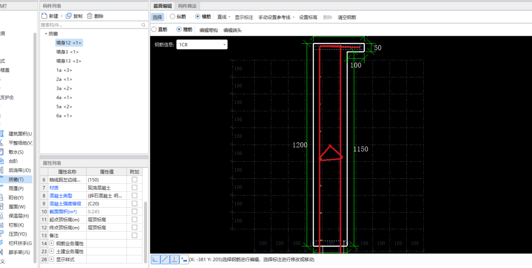This screenshot has height=268, width=532.
Task: Tick the 附加 checkbox for 起点顶标高
Action: pos(134,219)
